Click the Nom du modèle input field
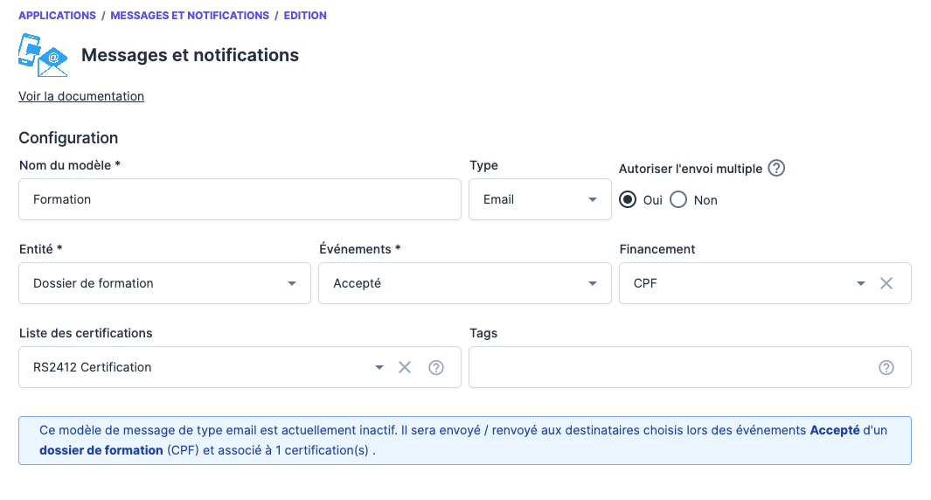Image resolution: width=931 pixels, height=500 pixels. coord(240,199)
